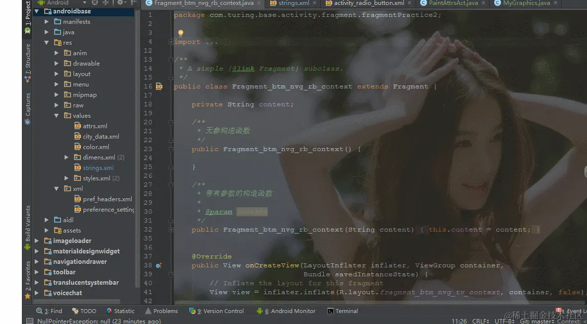Select the raw folder

(74, 105)
